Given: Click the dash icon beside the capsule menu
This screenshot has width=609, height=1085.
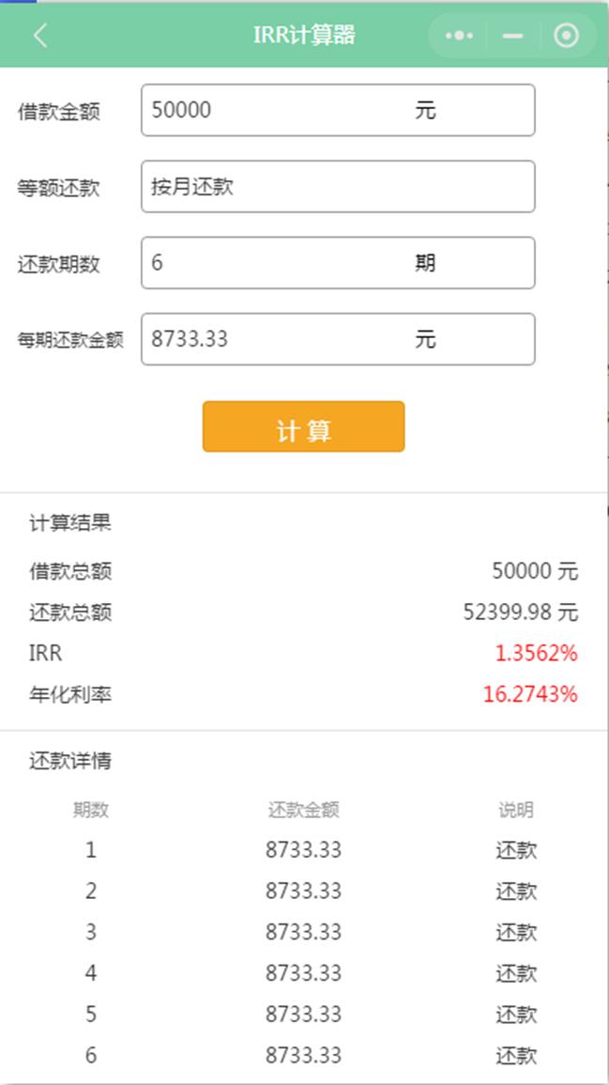Looking at the screenshot, I should [512, 35].
